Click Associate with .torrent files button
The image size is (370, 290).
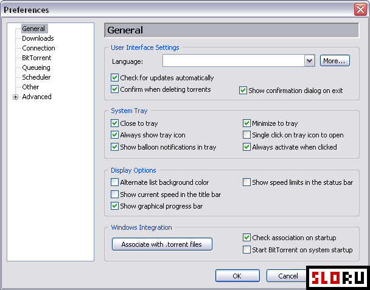point(162,244)
